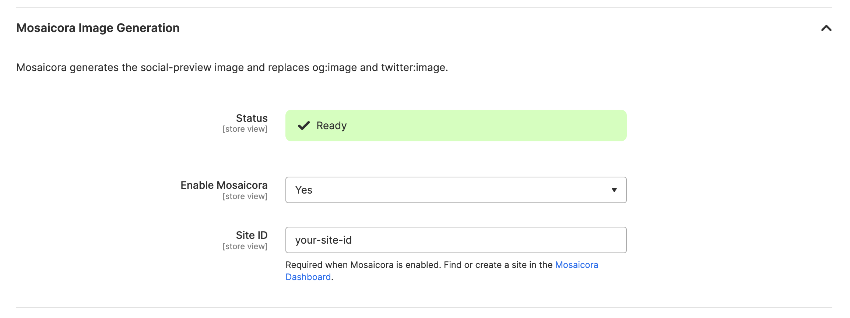This screenshot has width=850, height=318.
Task: Click the social-preview description paragraph
Action: tap(232, 68)
